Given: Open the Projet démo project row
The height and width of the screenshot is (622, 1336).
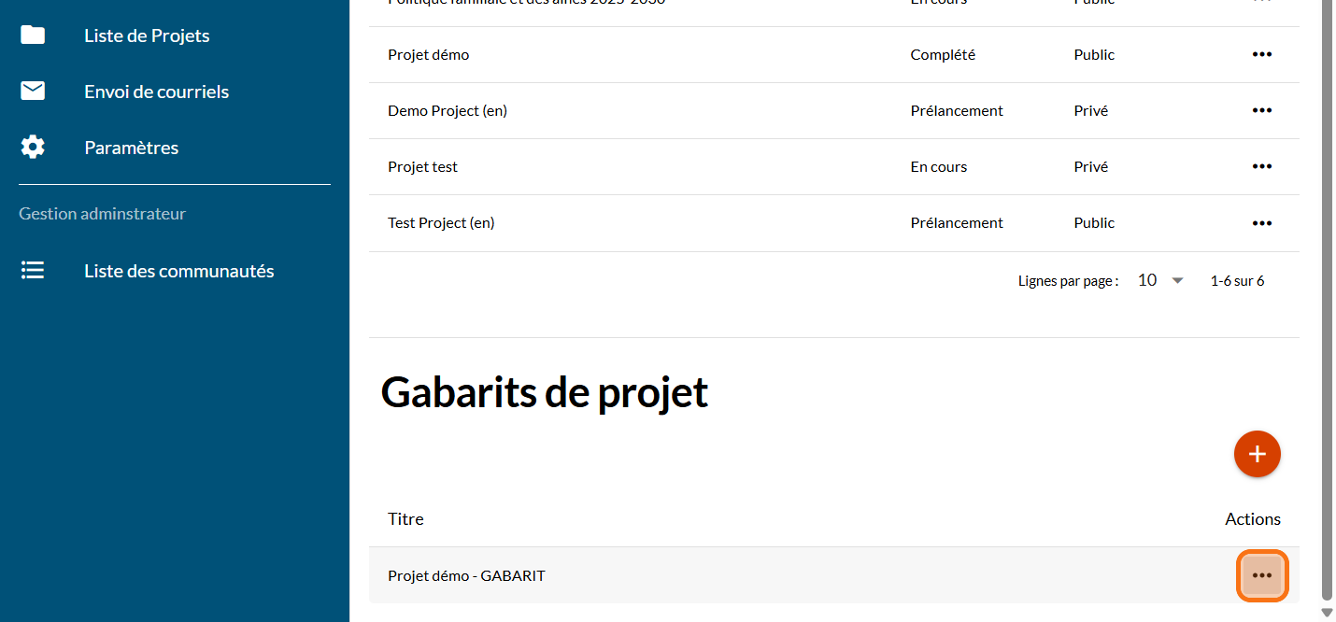Looking at the screenshot, I should click(429, 55).
